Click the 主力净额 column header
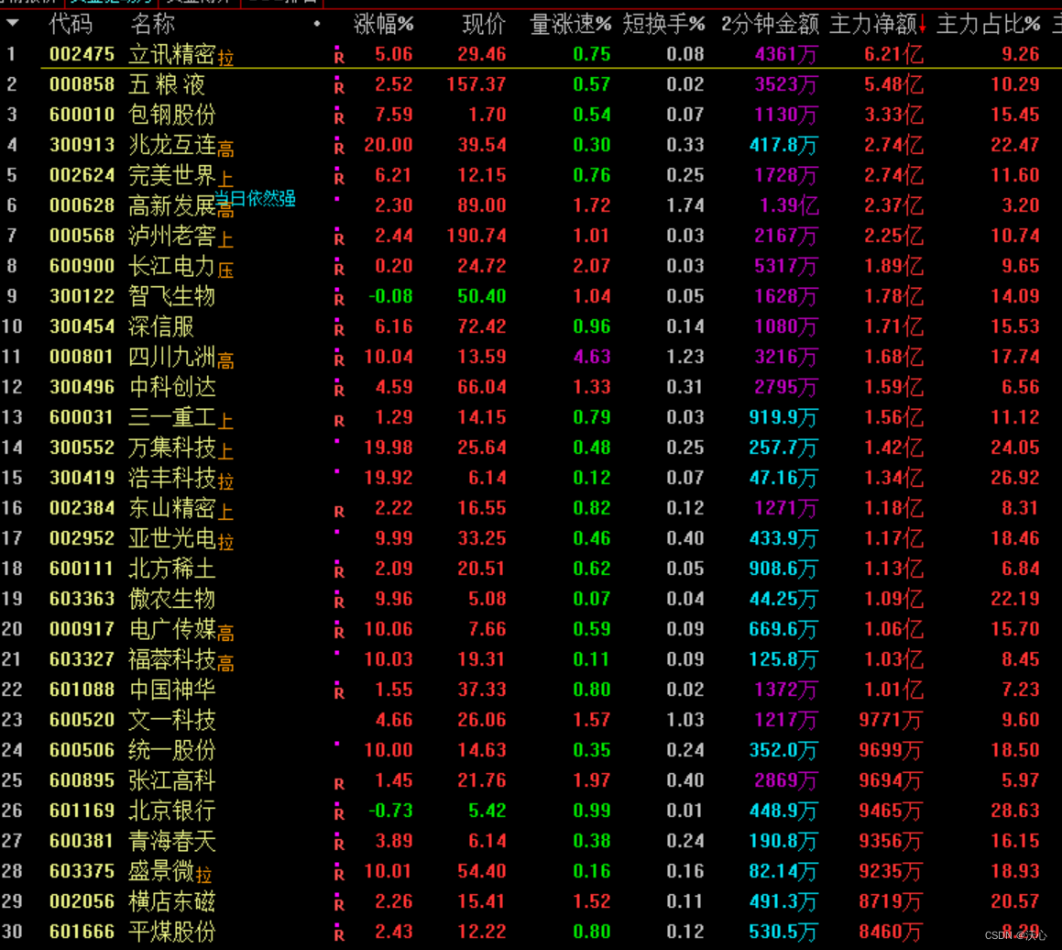Image resolution: width=1062 pixels, height=950 pixels. point(872,25)
